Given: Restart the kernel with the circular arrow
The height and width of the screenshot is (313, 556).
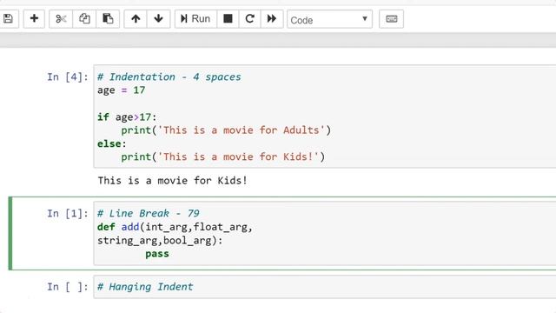Looking at the screenshot, I should point(249,19).
